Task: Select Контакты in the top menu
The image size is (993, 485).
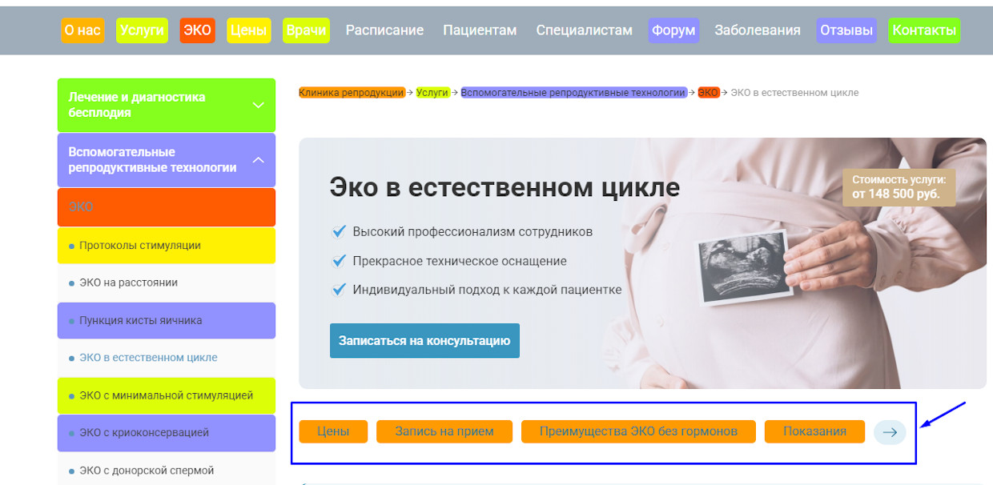Action: pyautogui.click(x=924, y=30)
